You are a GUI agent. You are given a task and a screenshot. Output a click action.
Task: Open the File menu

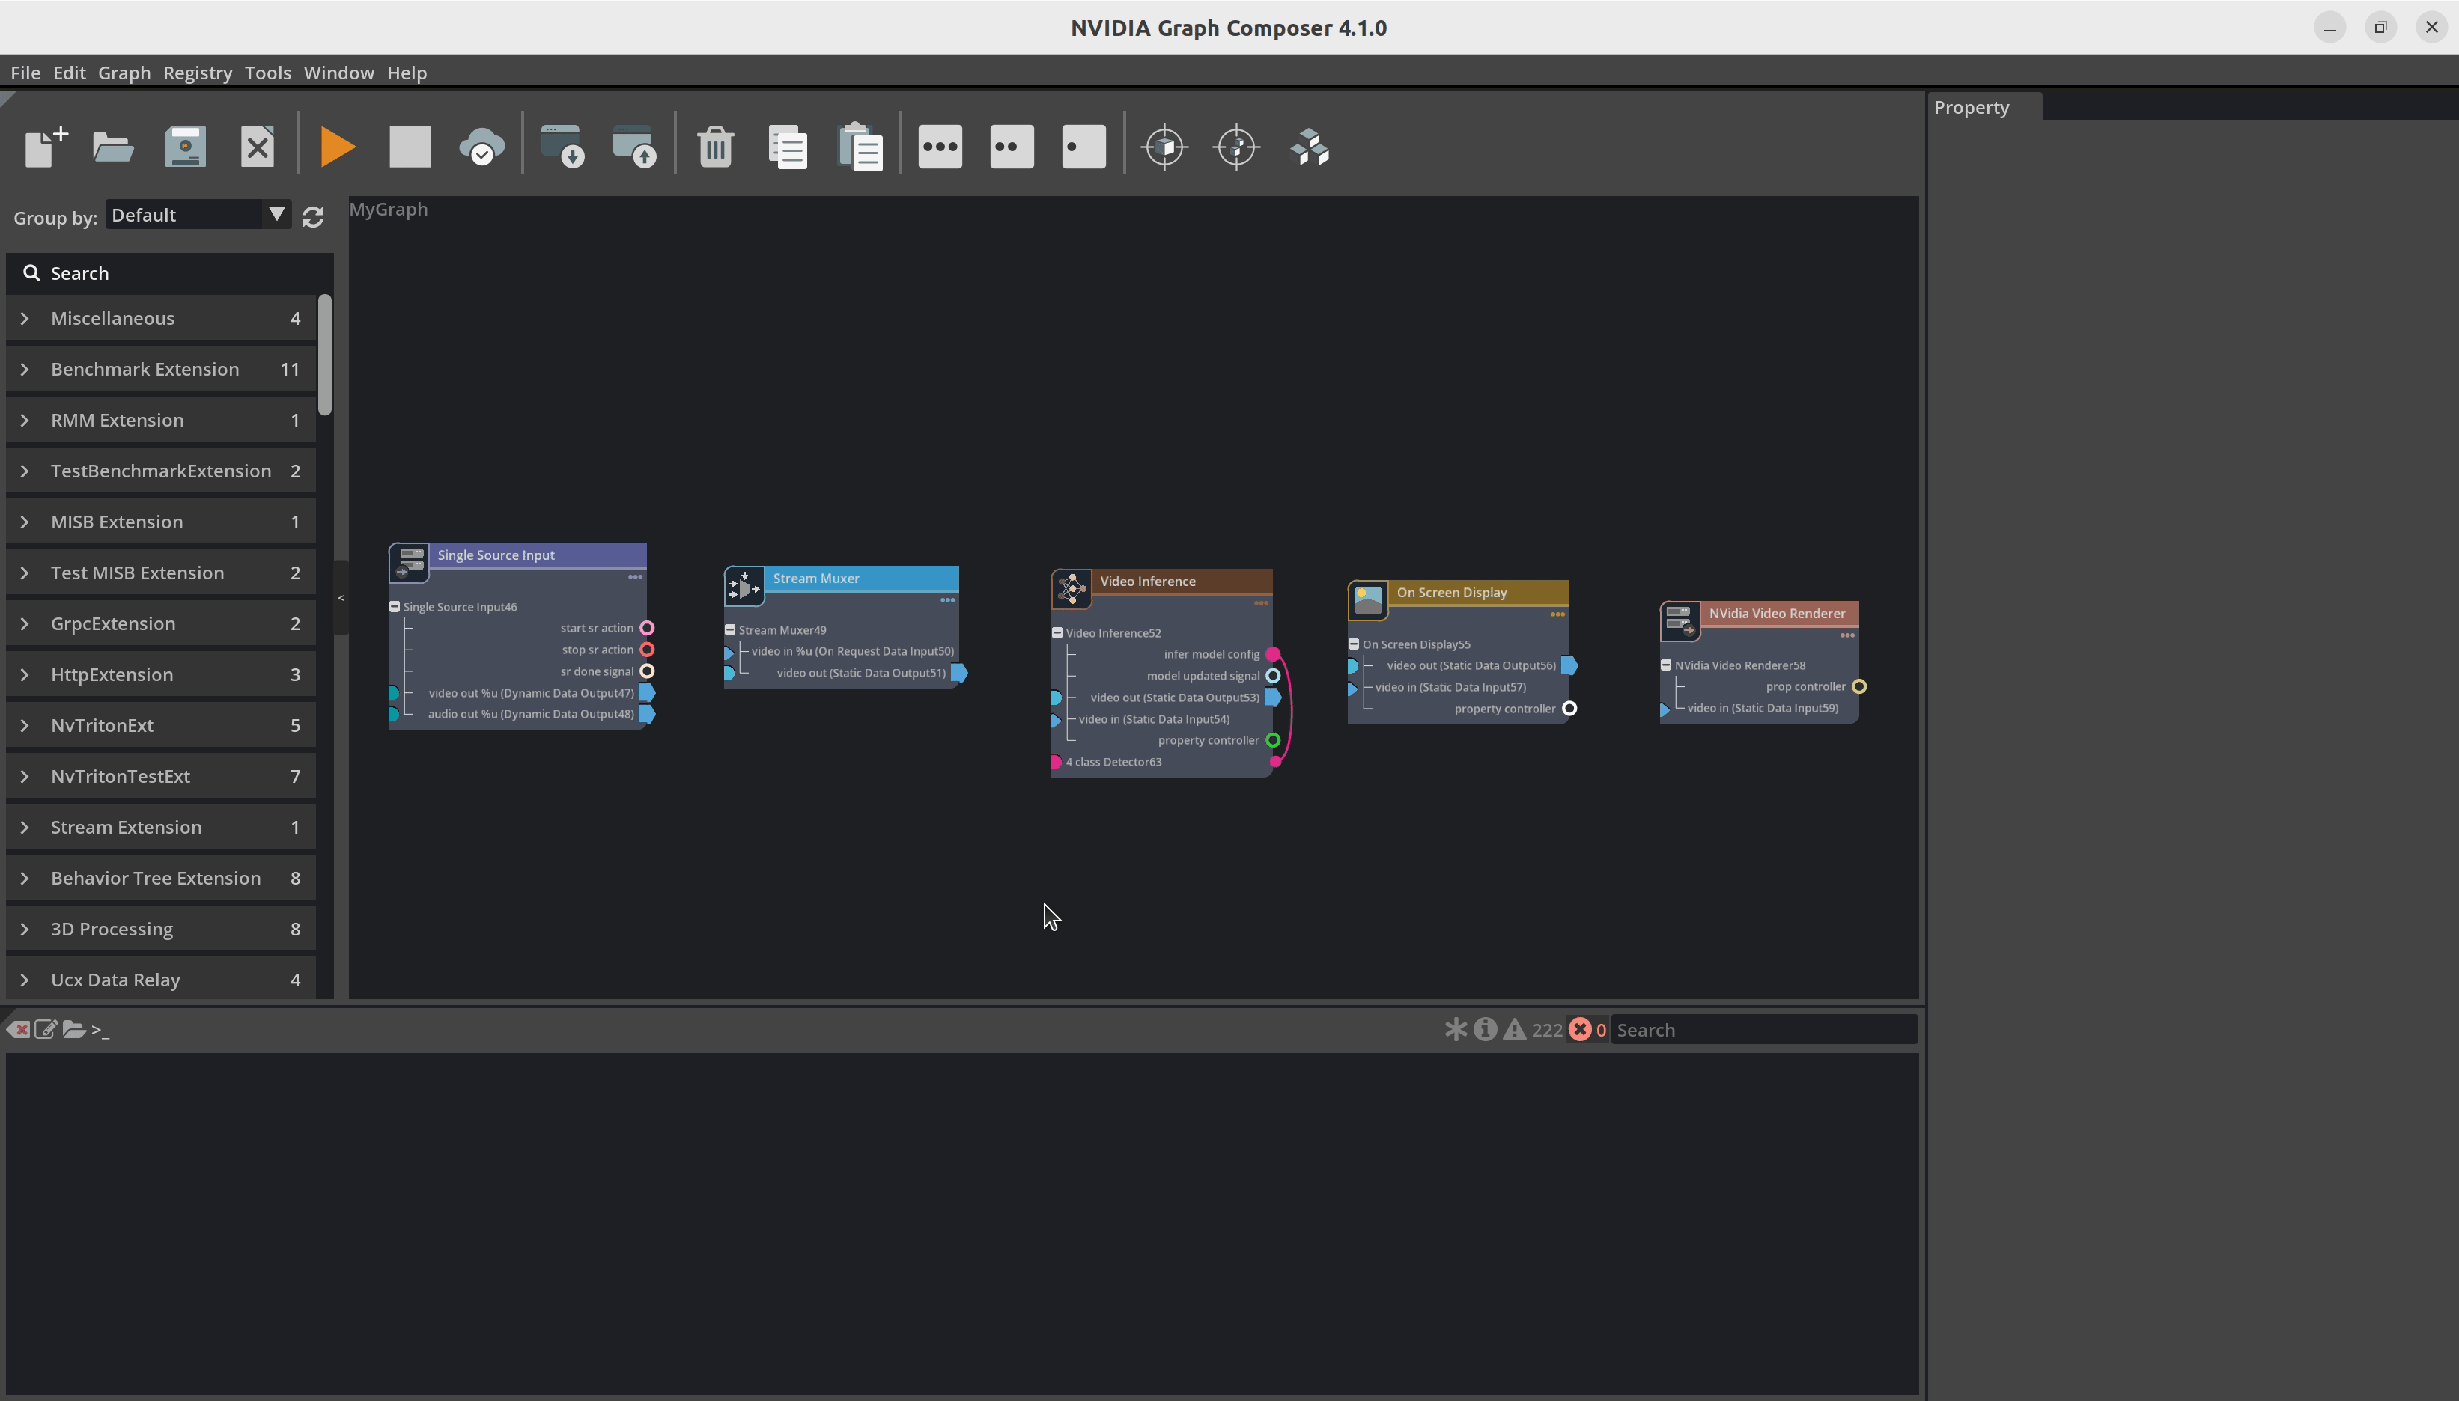coord(27,73)
